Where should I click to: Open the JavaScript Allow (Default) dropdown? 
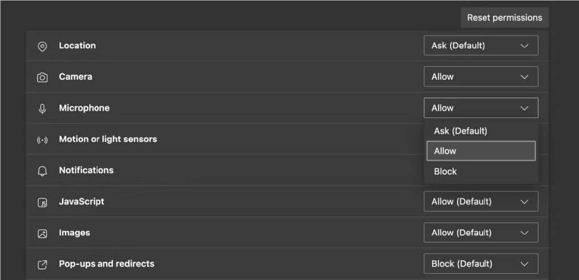tap(481, 201)
